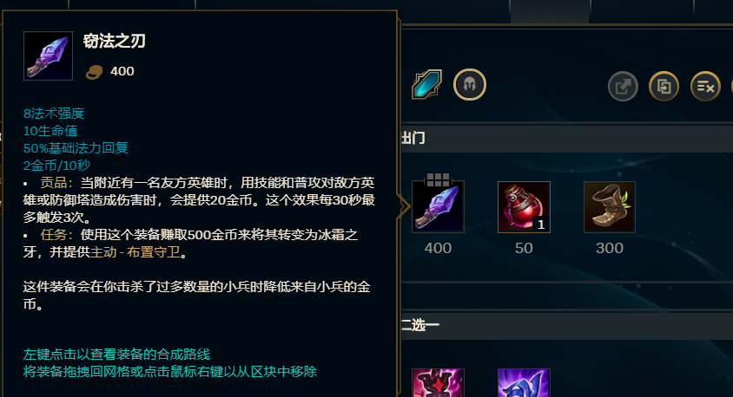Click the clear list X button
Image resolution: width=733 pixels, height=397 pixels.
[705, 87]
